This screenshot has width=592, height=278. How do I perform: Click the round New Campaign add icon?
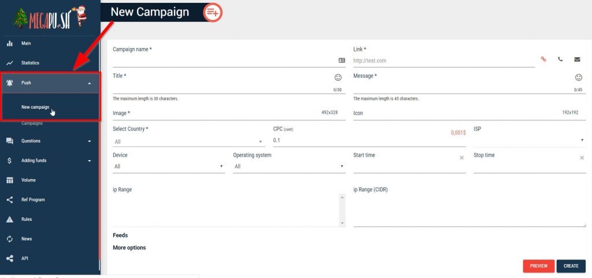[x=213, y=12]
